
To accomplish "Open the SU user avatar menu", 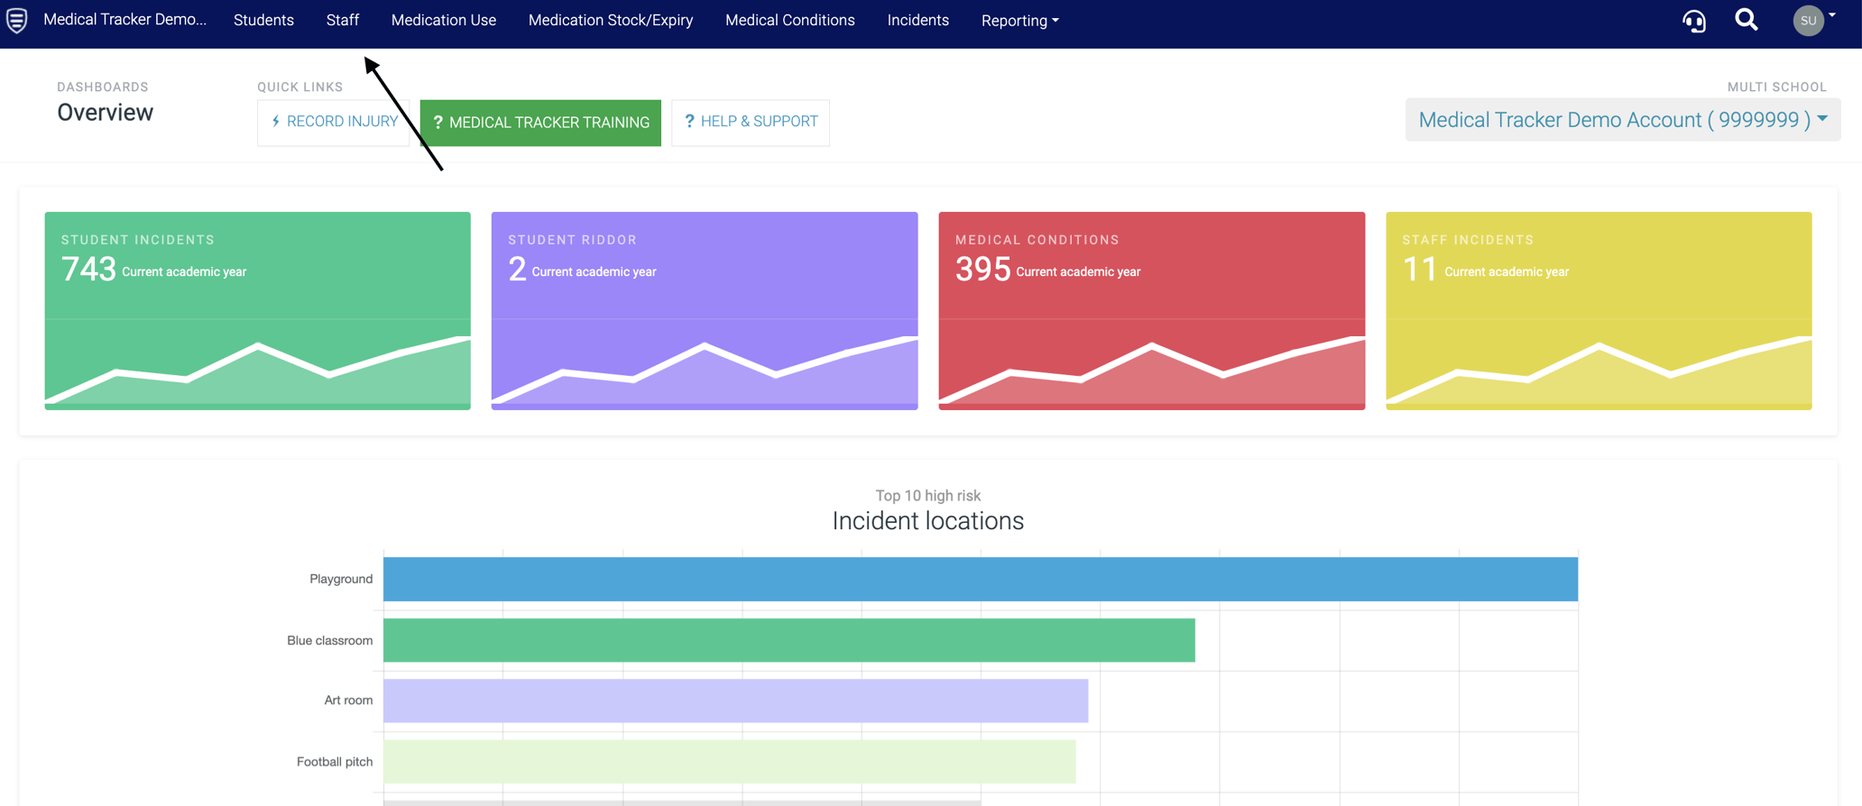I will pos(1814,20).
